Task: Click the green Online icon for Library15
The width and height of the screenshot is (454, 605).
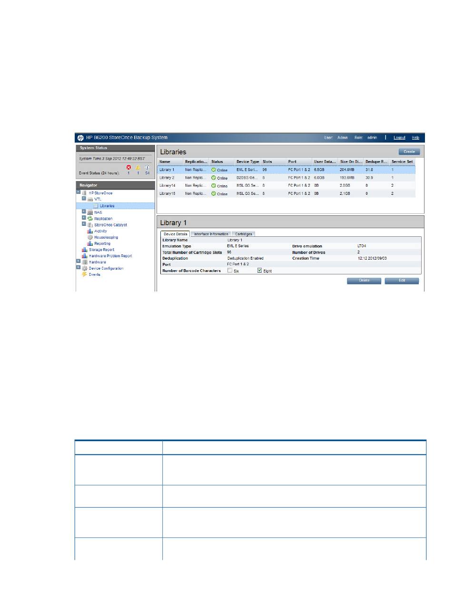Action: tap(214, 194)
